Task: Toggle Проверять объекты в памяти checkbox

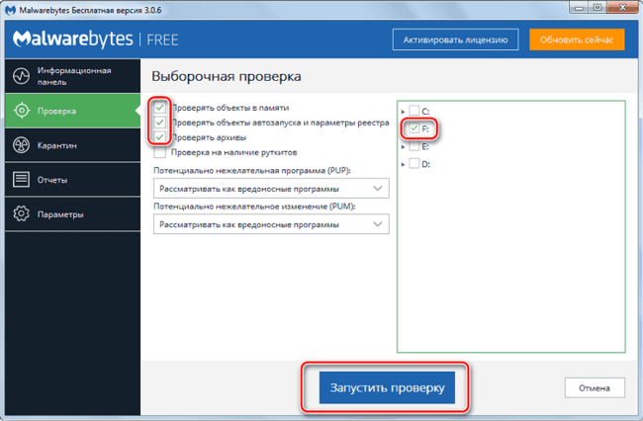Action: click(x=160, y=108)
